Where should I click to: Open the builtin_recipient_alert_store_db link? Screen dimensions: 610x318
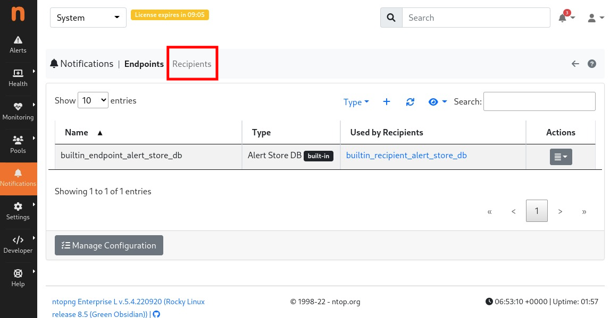406,155
